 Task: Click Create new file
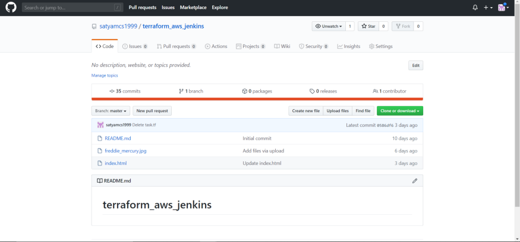(x=306, y=111)
